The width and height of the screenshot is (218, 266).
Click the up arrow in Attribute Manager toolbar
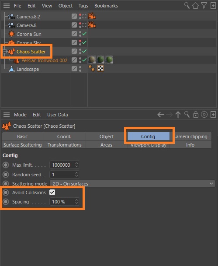pyautogui.click(x=178, y=115)
